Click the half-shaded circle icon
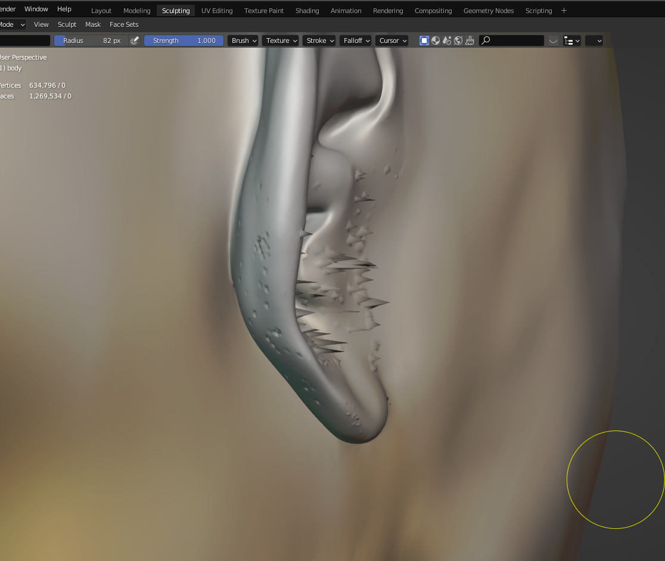 click(x=436, y=41)
